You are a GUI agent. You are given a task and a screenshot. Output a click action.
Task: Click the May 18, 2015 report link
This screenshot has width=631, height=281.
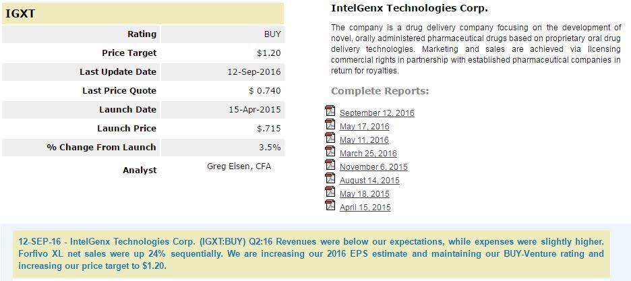coord(364,194)
